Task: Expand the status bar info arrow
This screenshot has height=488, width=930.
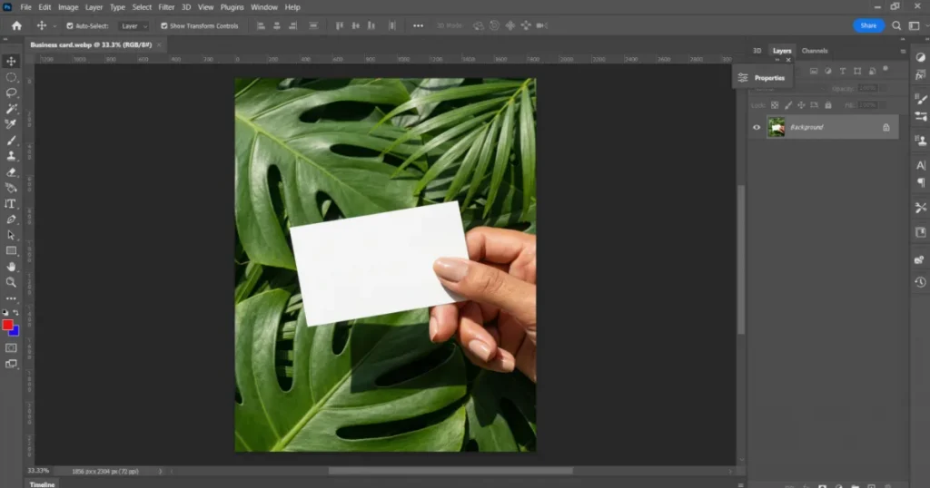Action: [x=160, y=472]
